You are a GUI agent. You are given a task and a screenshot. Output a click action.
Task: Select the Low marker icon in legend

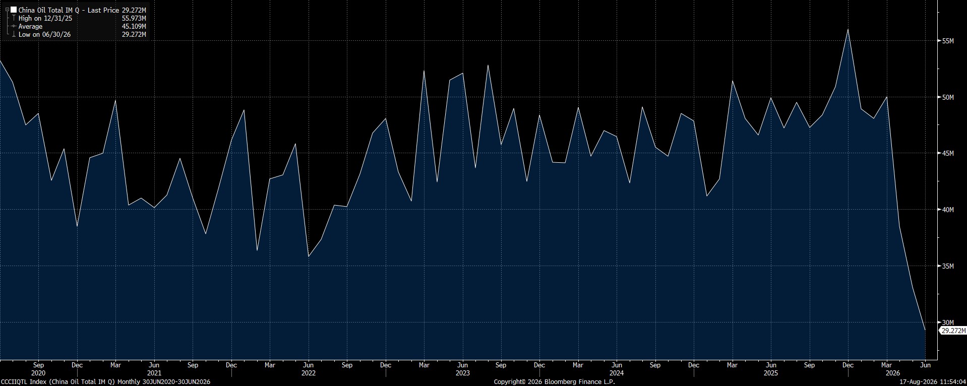pos(14,34)
